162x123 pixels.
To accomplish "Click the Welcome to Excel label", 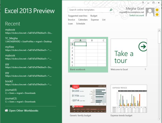I will coord(119,69).
